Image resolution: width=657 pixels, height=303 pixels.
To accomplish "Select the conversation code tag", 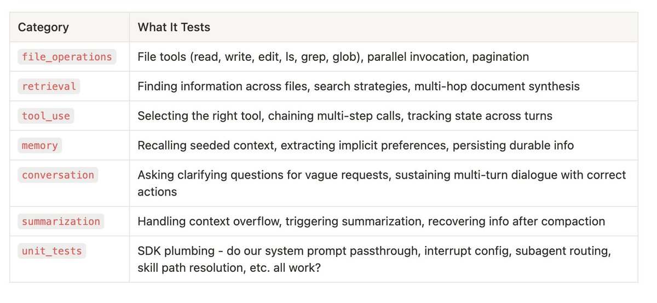I will [57, 175].
